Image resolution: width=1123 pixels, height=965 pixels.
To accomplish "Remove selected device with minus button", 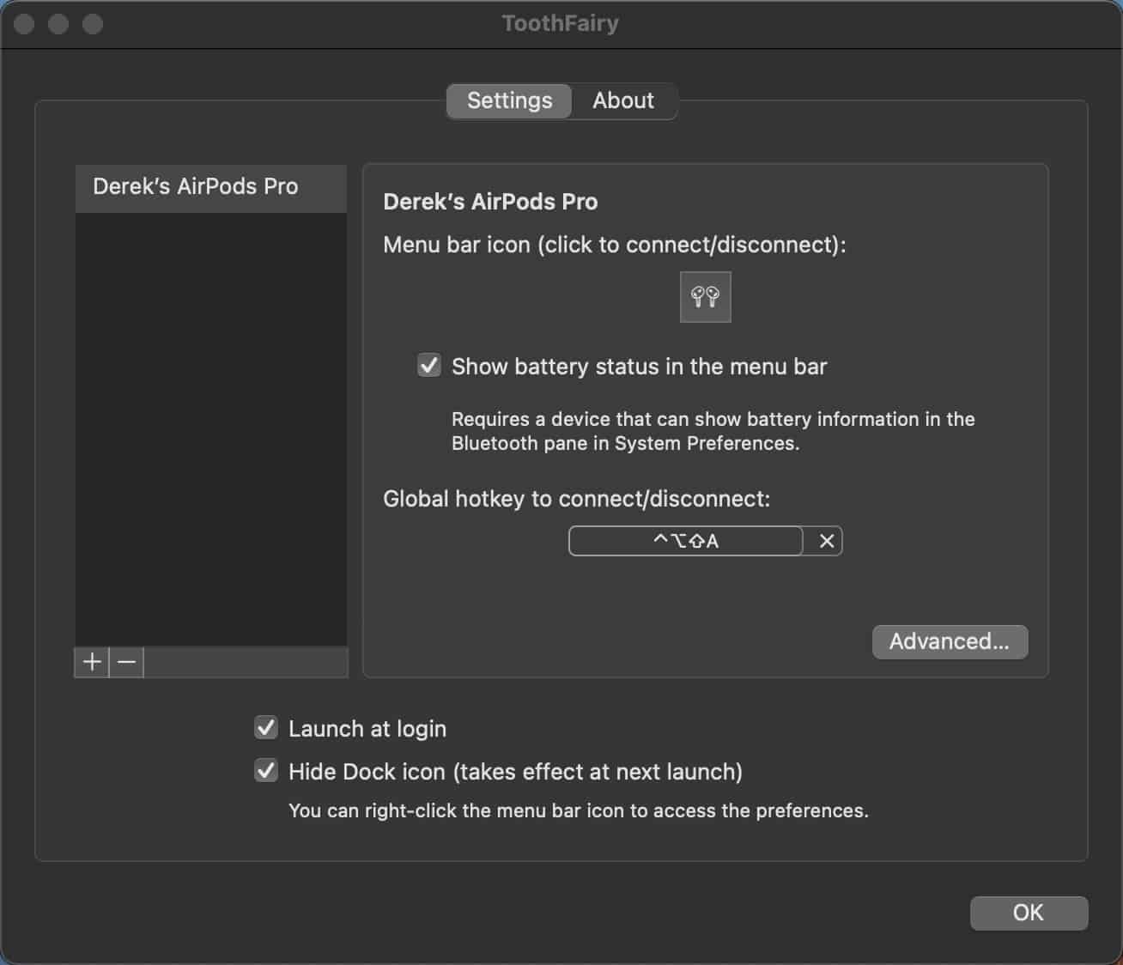I will coord(127,662).
